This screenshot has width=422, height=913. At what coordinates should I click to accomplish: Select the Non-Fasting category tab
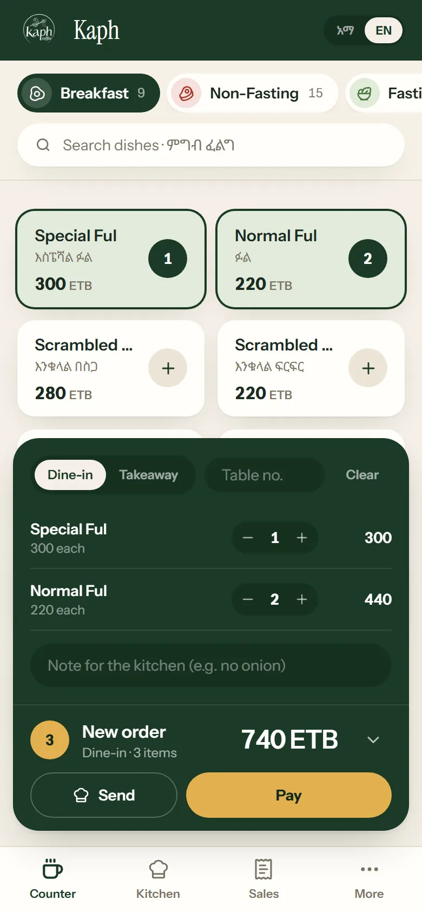pos(252,93)
